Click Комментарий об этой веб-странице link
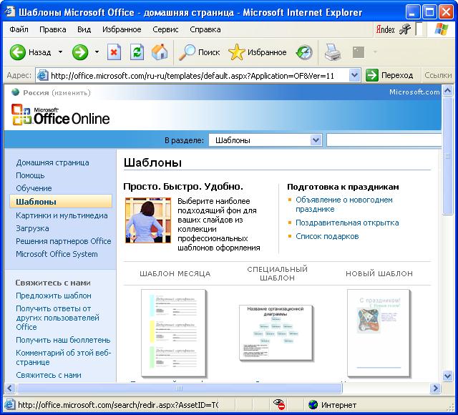The height and width of the screenshot is (415, 458). point(64,358)
